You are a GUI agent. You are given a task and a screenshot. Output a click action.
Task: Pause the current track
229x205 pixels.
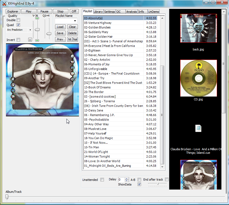tap(44, 11)
